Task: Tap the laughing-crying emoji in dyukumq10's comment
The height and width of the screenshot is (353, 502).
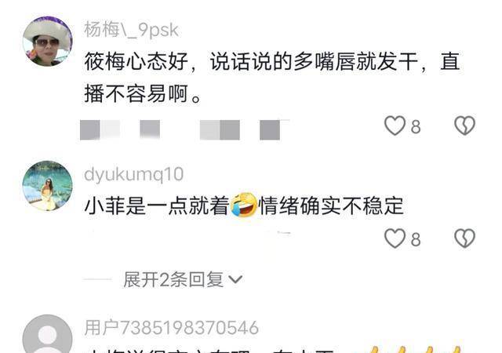Action: click(x=244, y=205)
